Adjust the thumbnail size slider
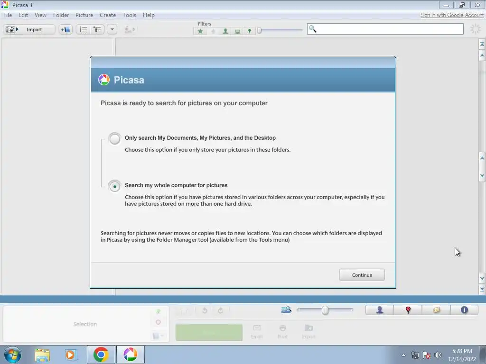Image resolution: width=486 pixels, height=364 pixels. tap(325, 310)
